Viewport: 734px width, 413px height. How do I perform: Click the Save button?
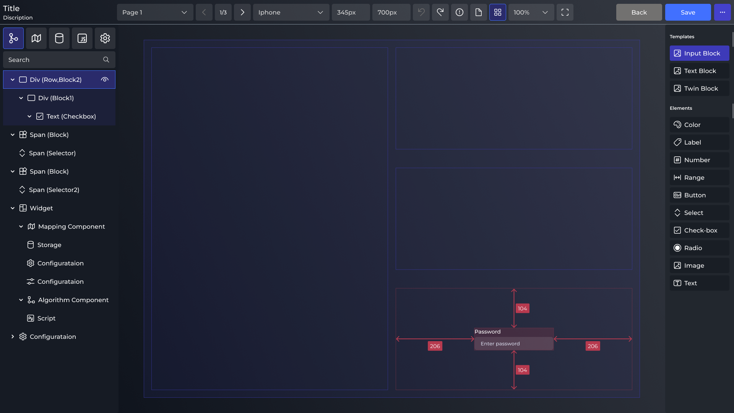(x=688, y=12)
